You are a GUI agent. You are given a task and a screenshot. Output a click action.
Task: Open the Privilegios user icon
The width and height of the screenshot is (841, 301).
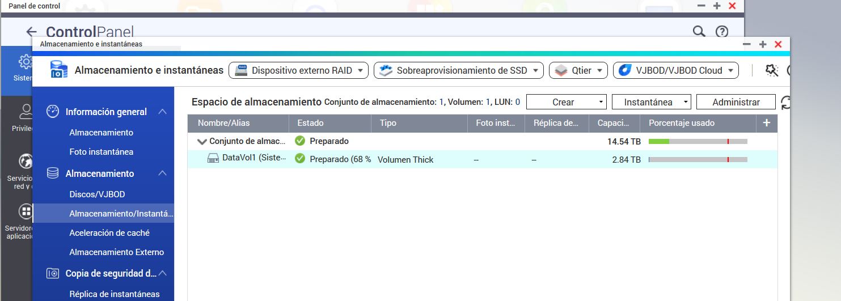point(25,111)
